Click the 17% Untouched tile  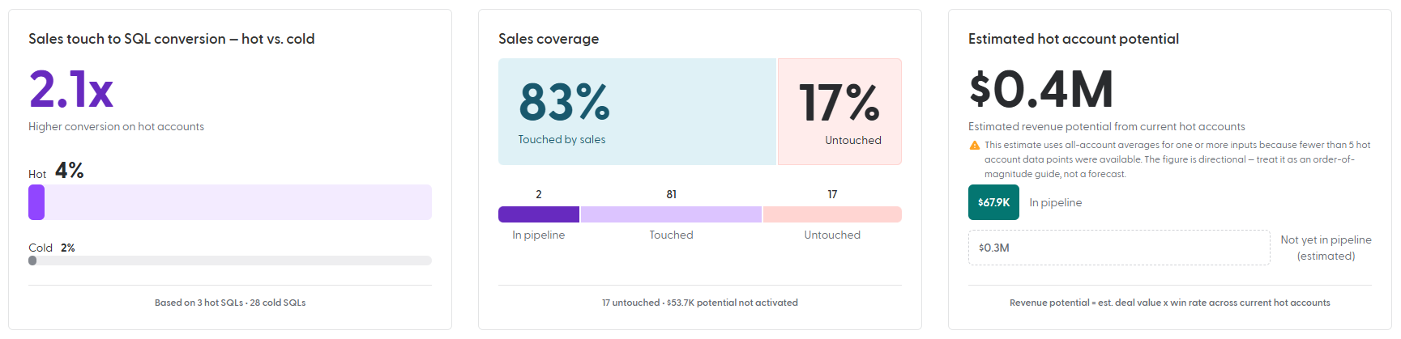[839, 112]
